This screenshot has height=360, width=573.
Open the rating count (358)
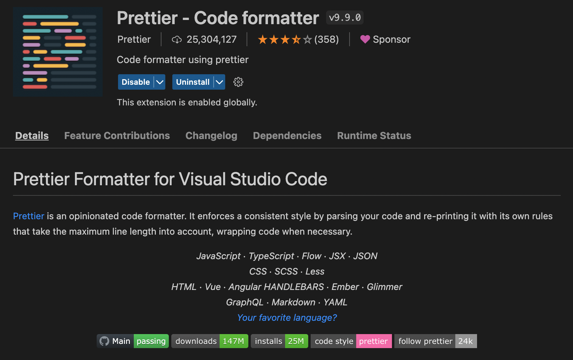[x=326, y=39]
